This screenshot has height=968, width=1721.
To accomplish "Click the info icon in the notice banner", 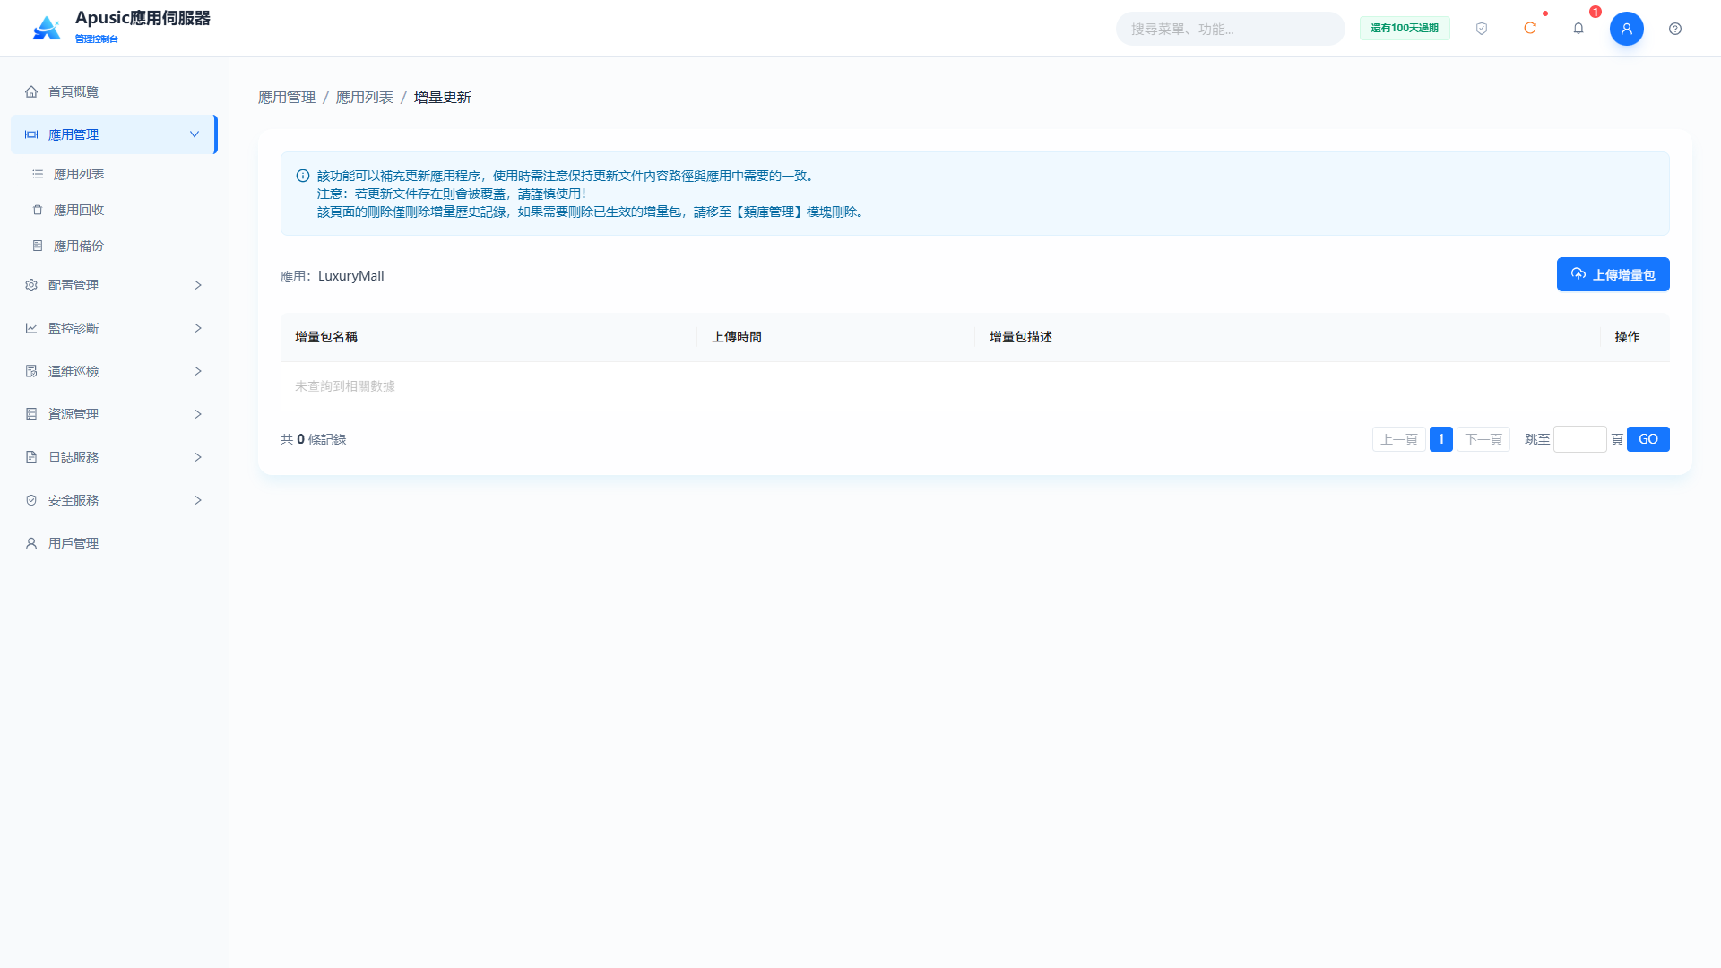I will coord(303,176).
